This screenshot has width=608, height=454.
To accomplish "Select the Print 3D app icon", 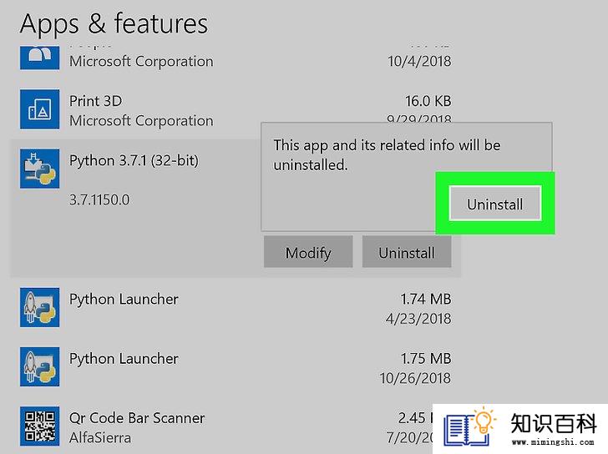I will (x=39, y=109).
